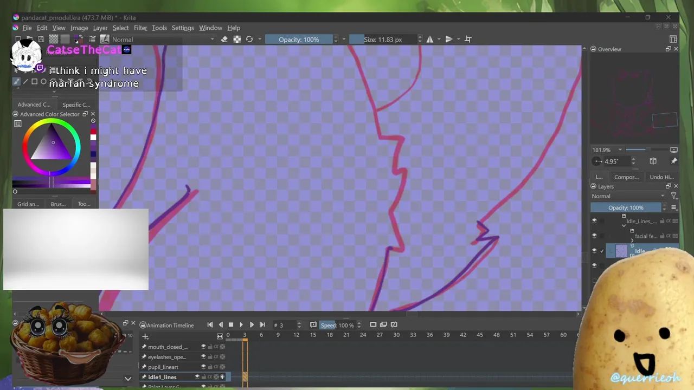Switch to Specific C... color tab
The width and height of the screenshot is (694, 390).
pyautogui.click(x=76, y=105)
